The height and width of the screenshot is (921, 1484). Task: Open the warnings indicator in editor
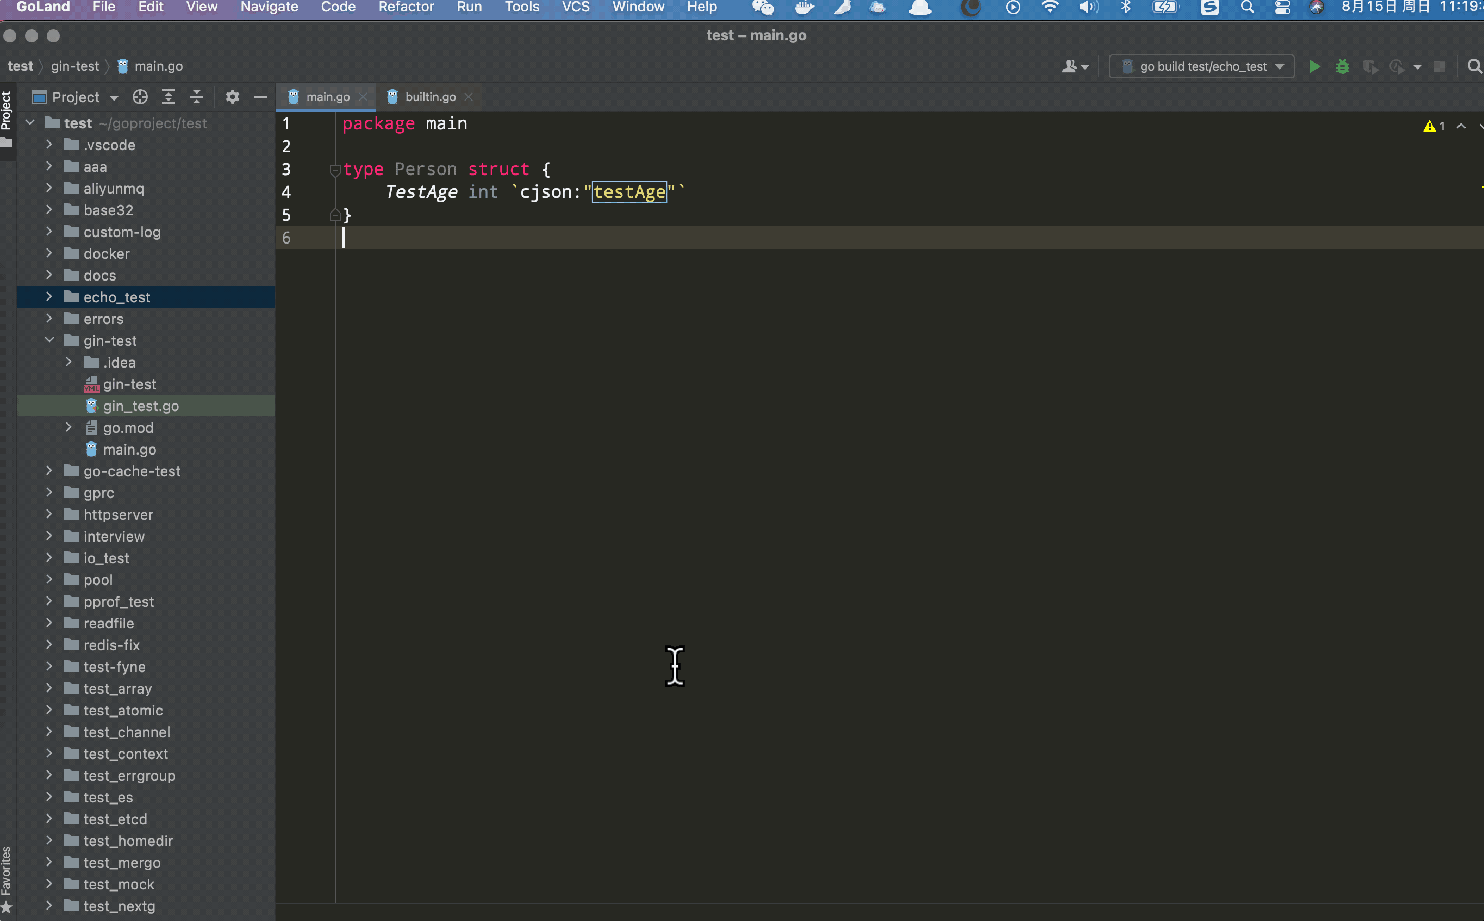tap(1434, 126)
